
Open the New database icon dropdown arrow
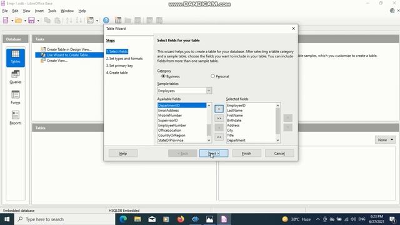[x=12, y=21]
